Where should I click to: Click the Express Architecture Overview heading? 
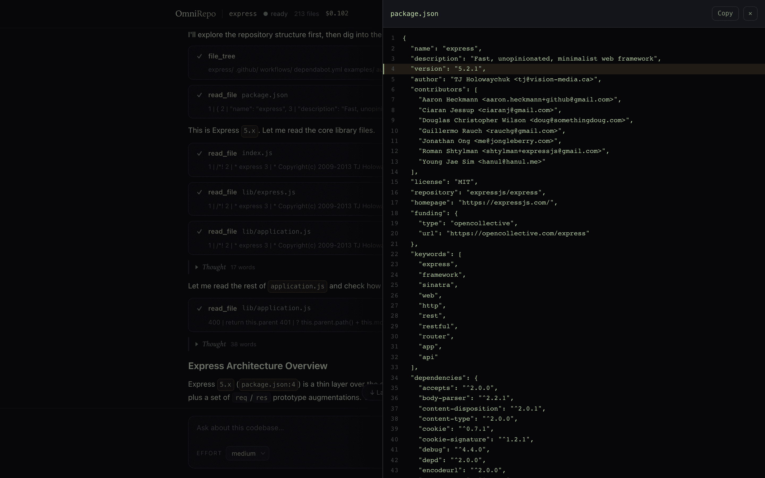(x=258, y=366)
